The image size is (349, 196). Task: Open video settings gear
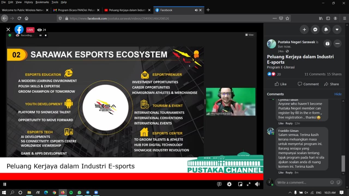coord(229,184)
